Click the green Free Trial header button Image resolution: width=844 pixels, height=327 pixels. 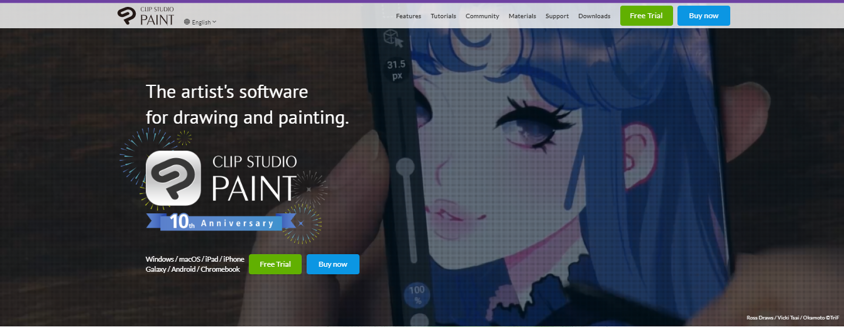coord(647,16)
